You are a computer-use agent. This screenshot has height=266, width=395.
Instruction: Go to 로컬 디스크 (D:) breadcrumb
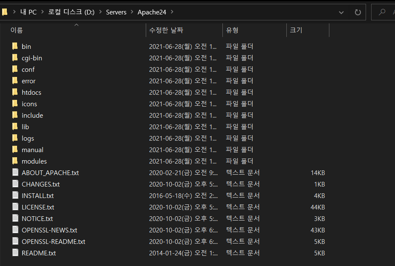click(72, 12)
